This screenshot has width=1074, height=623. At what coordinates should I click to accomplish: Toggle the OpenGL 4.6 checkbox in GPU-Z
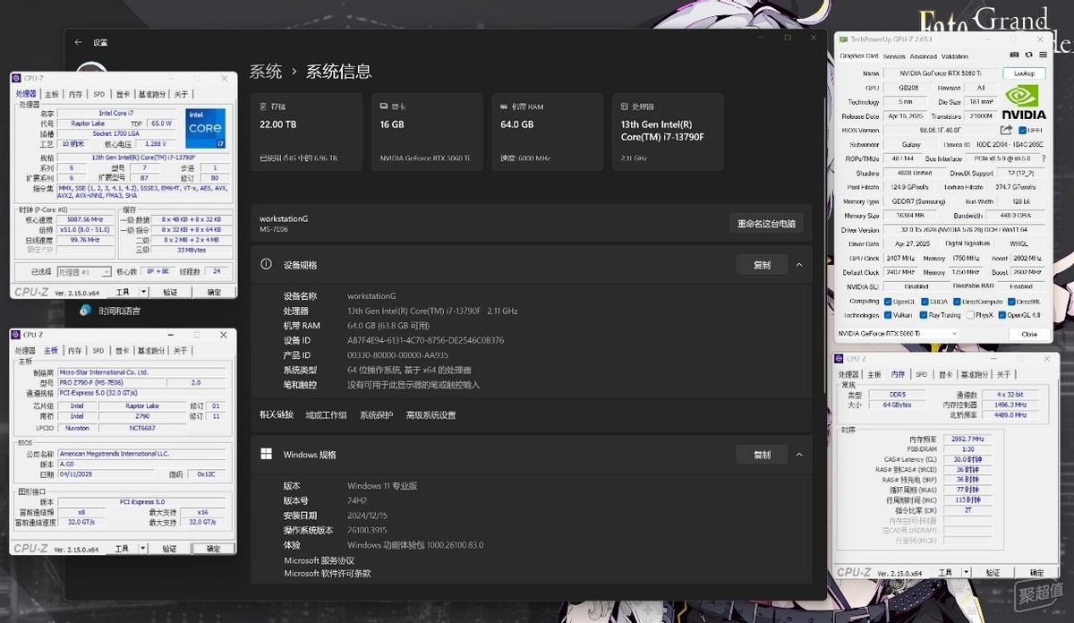(1001, 315)
